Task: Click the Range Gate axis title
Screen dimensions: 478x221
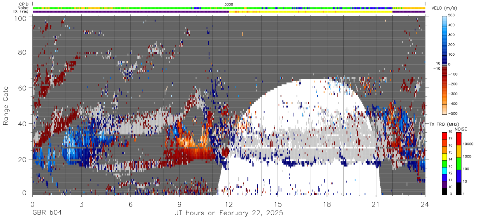Action: (6, 106)
